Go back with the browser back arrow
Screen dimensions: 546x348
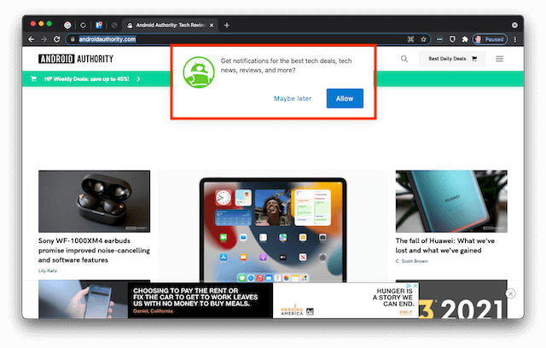coord(31,39)
